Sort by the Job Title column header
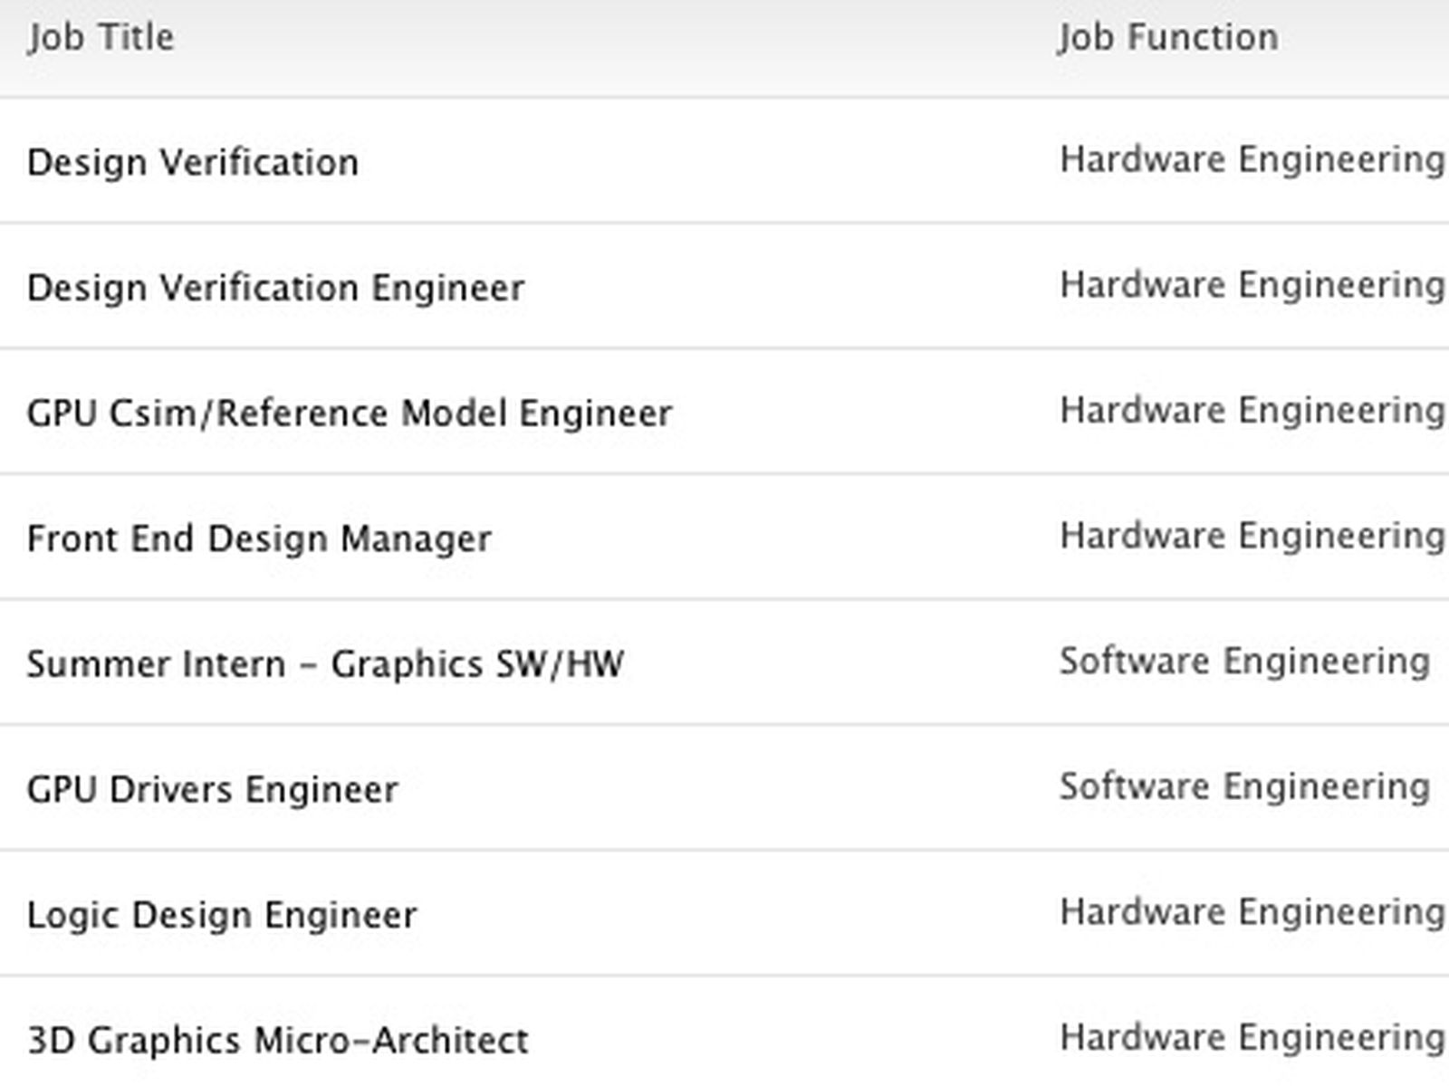Viewport: 1449px width, 1086px height. tap(101, 38)
